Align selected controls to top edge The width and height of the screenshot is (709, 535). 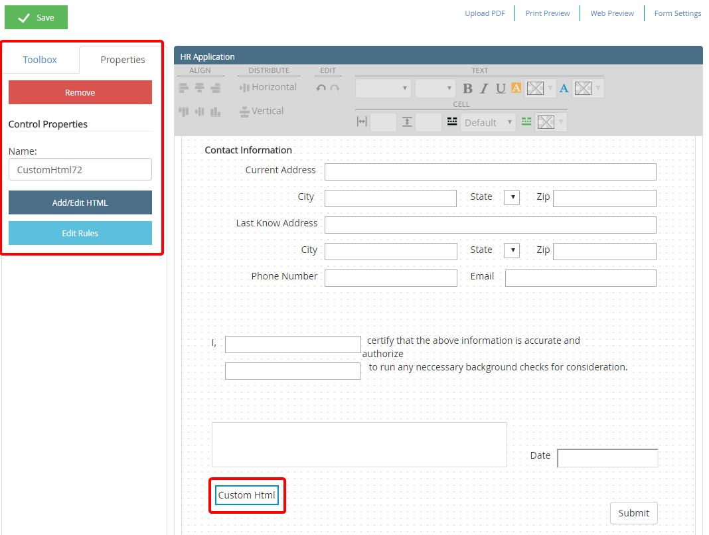tap(183, 112)
